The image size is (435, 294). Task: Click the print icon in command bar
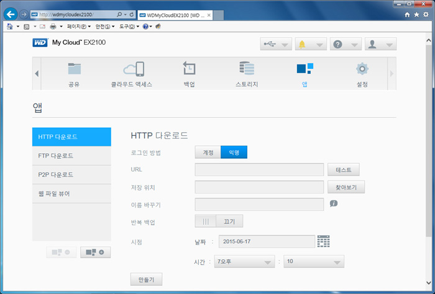53,27
